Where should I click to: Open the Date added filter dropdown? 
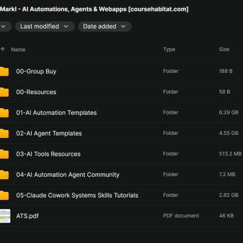105,26
